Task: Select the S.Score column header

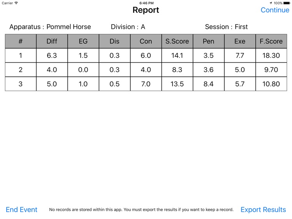Action: (177, 41)
